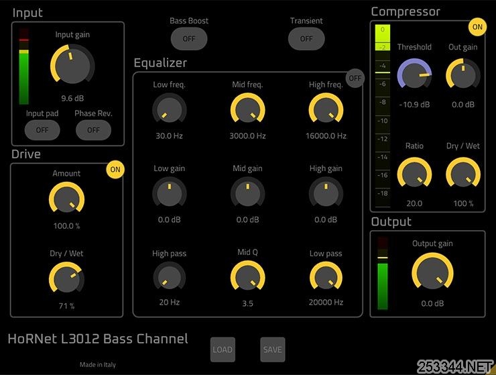Turn on the Equalizer OFF button
This screenshot has height=375, width=496.
pyautogui.click(x=355, y=78)
